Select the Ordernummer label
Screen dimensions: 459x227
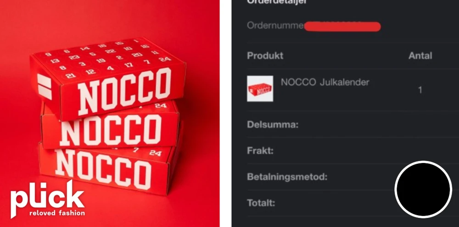275,26
